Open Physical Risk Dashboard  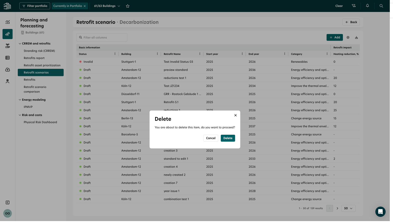pyautogui.click(x=40, y=122)
